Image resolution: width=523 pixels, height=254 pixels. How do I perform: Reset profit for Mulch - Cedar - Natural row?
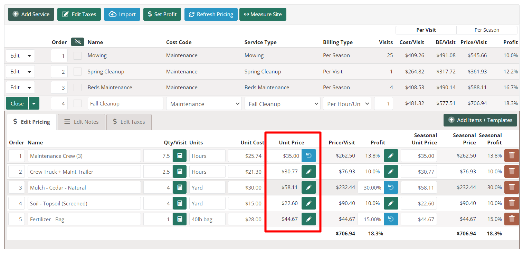[391, 187]
